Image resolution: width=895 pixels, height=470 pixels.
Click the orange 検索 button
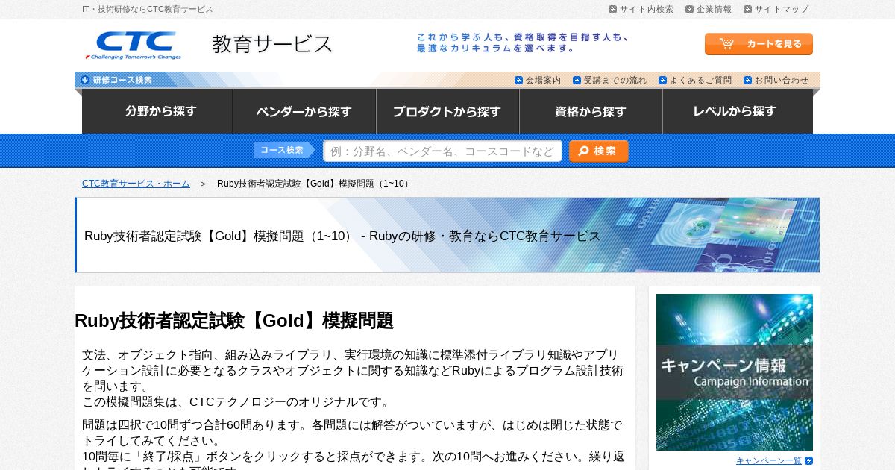598,151
